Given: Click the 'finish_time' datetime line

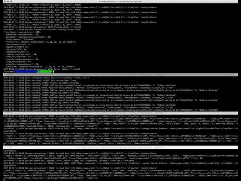Looking at the screenshot, I should click(x=40, y=42).
